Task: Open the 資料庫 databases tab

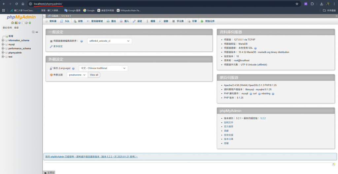Action: [x=51, y=21]
